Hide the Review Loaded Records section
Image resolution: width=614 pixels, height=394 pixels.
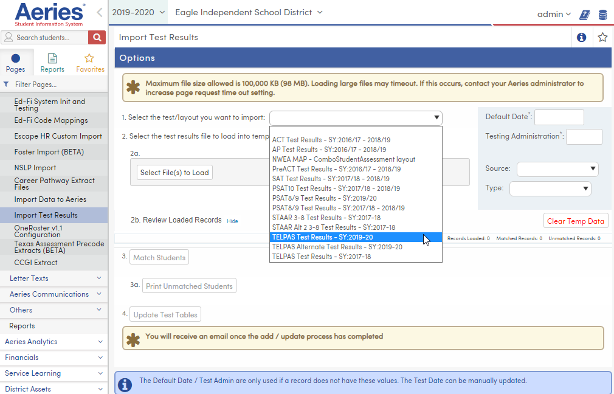pyautogui.click(x=232, y=221)
